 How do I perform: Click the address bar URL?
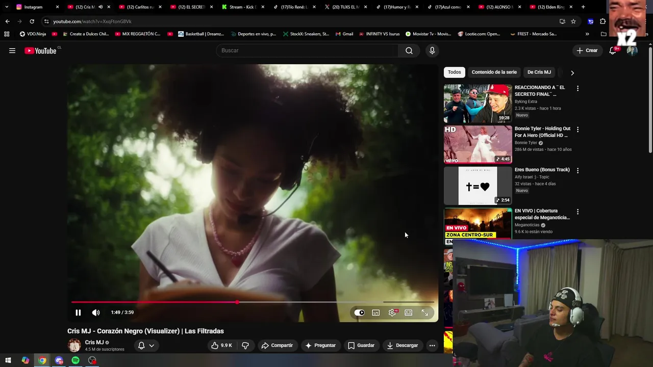(92, 21)
